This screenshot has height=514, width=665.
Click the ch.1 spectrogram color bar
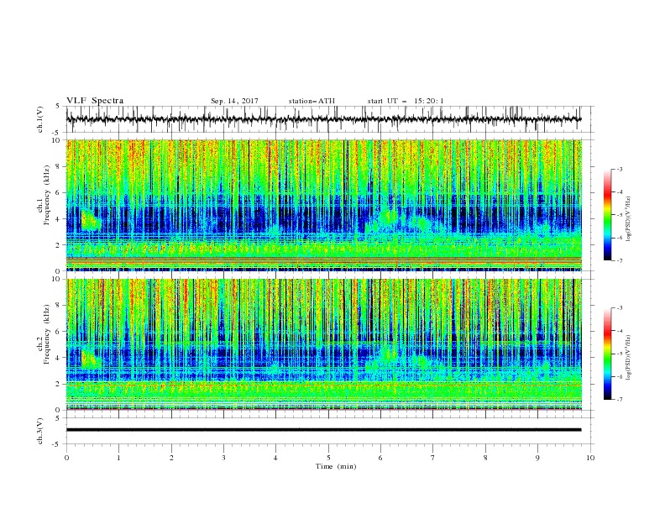pyautogui.click(x=607, y=215)
